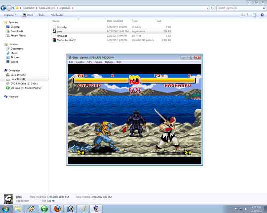The height and width of the screenshot is (213, 267).
Task: Click the Explorer Back arrow button
Action: (x=3, y=8)
